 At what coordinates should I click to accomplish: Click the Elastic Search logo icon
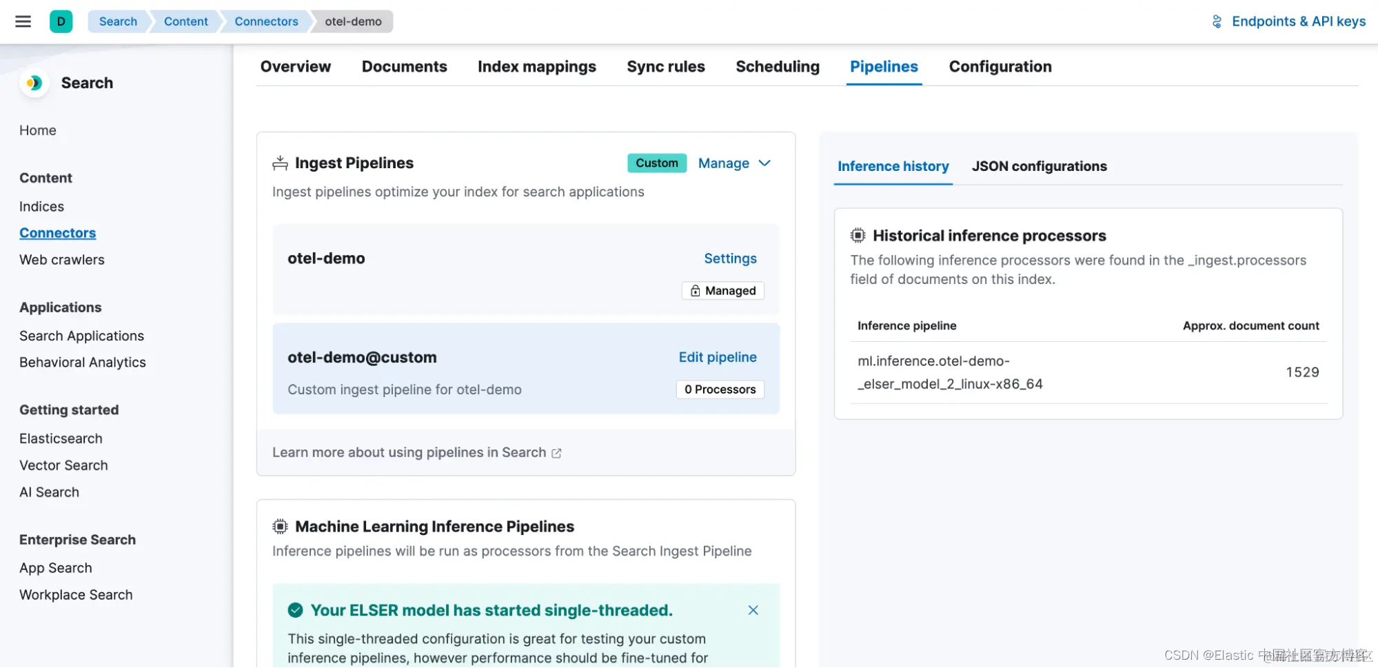coord(34,83)
